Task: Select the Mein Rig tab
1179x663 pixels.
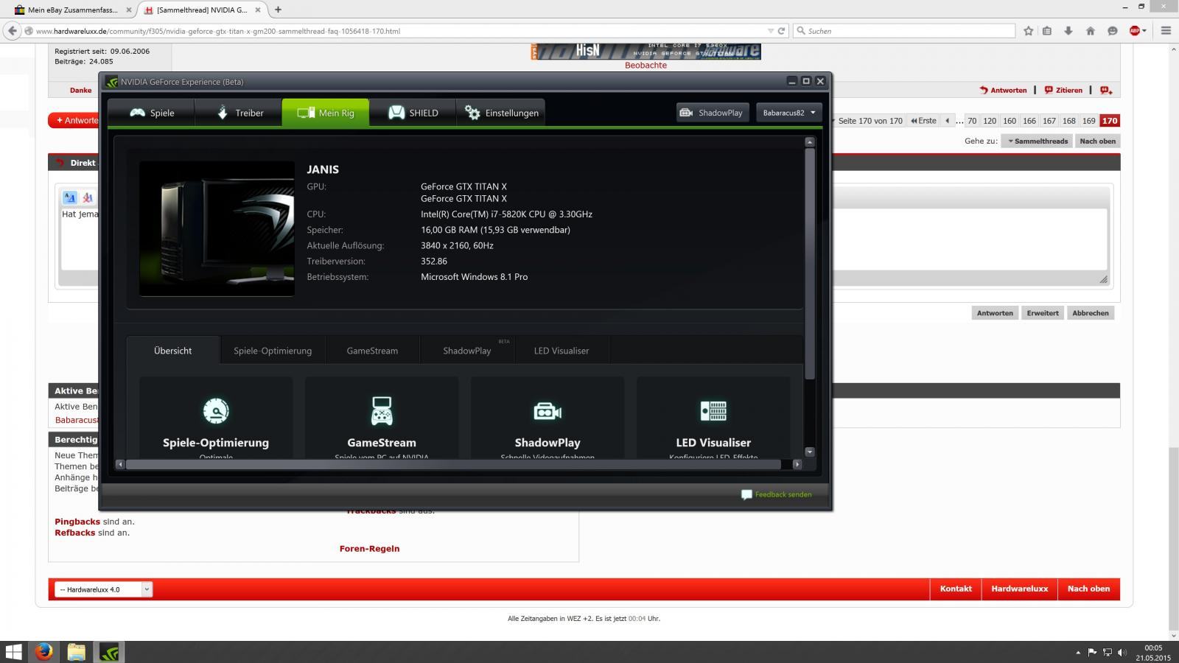Action: click(x=326, y=113)
